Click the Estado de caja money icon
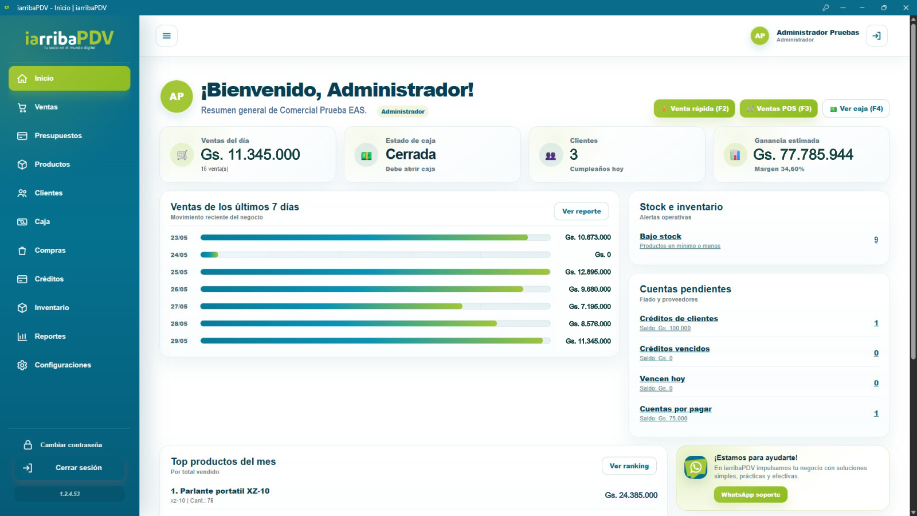 coord(366,155)
